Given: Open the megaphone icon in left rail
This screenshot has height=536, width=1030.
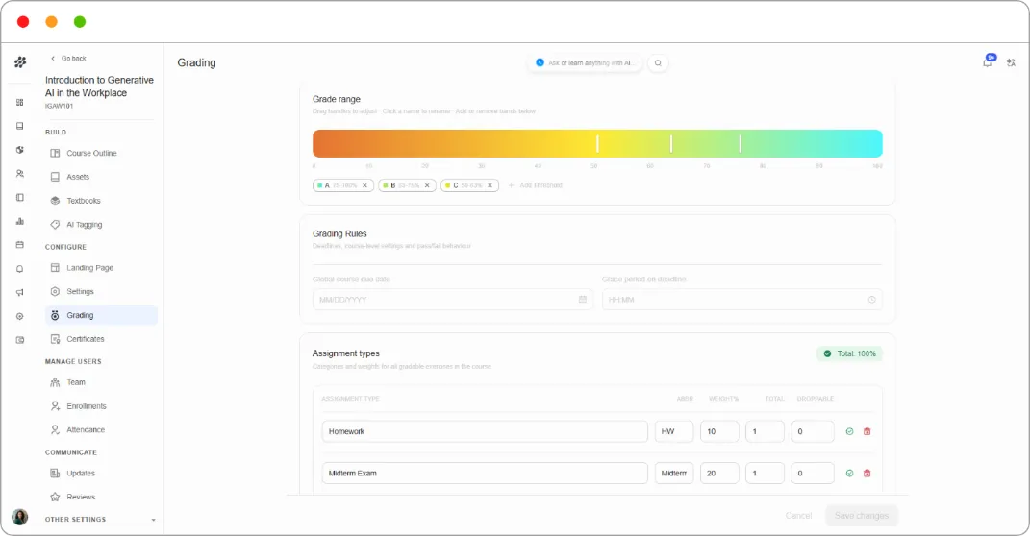Looking at the screenshot, I should (19, 293).
